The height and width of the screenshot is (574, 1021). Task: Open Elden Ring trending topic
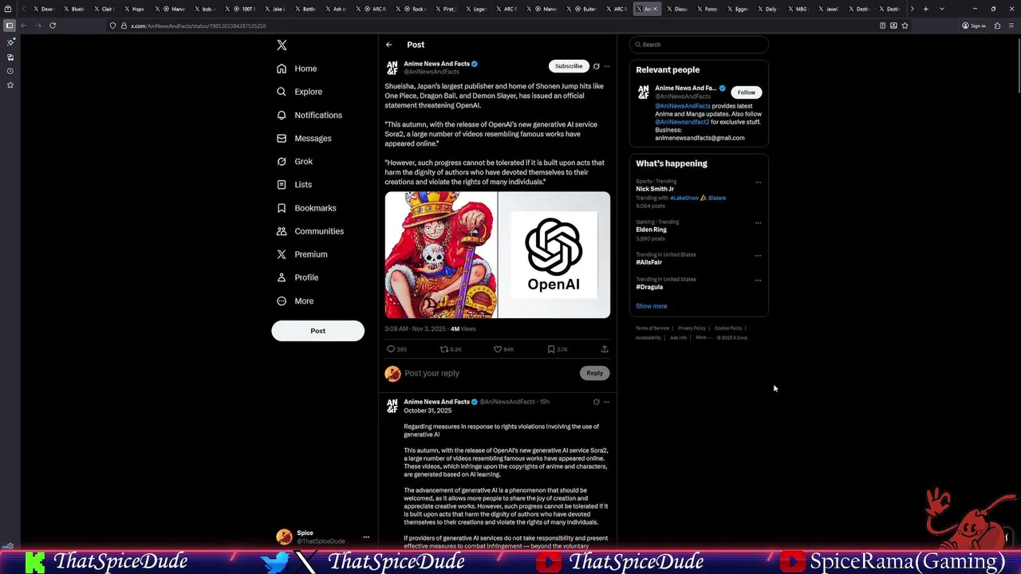[x=651, y=230]
